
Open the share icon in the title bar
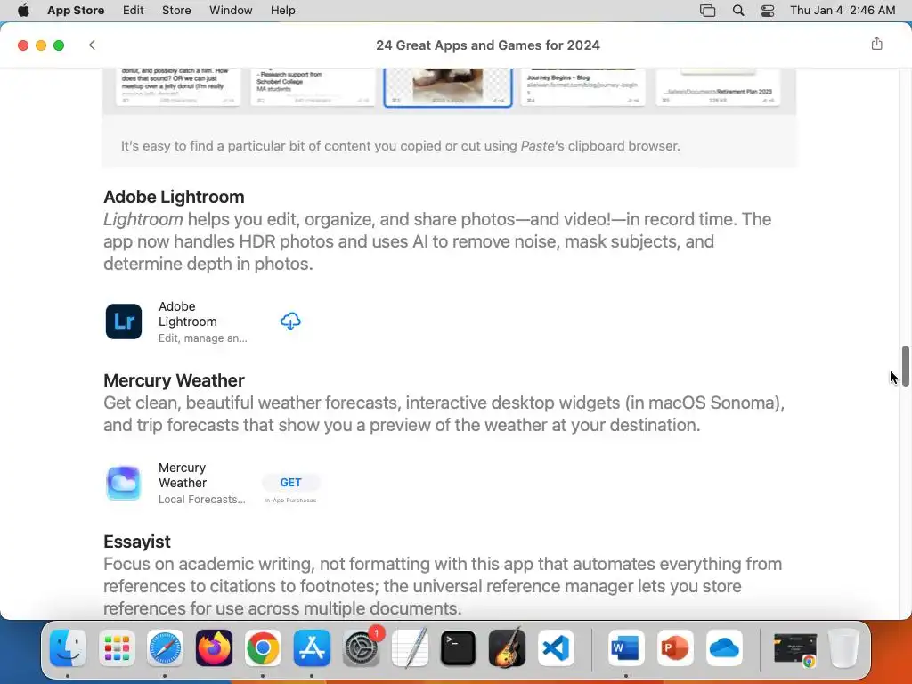[x=876, y=45]
